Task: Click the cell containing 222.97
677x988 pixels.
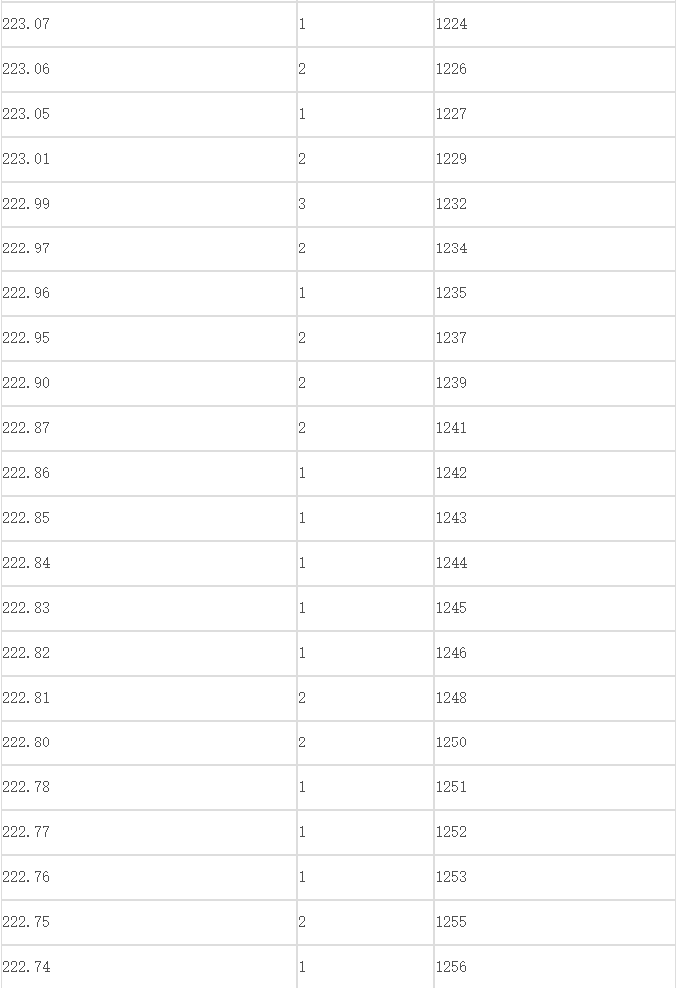Action: [x=149, y=248]
